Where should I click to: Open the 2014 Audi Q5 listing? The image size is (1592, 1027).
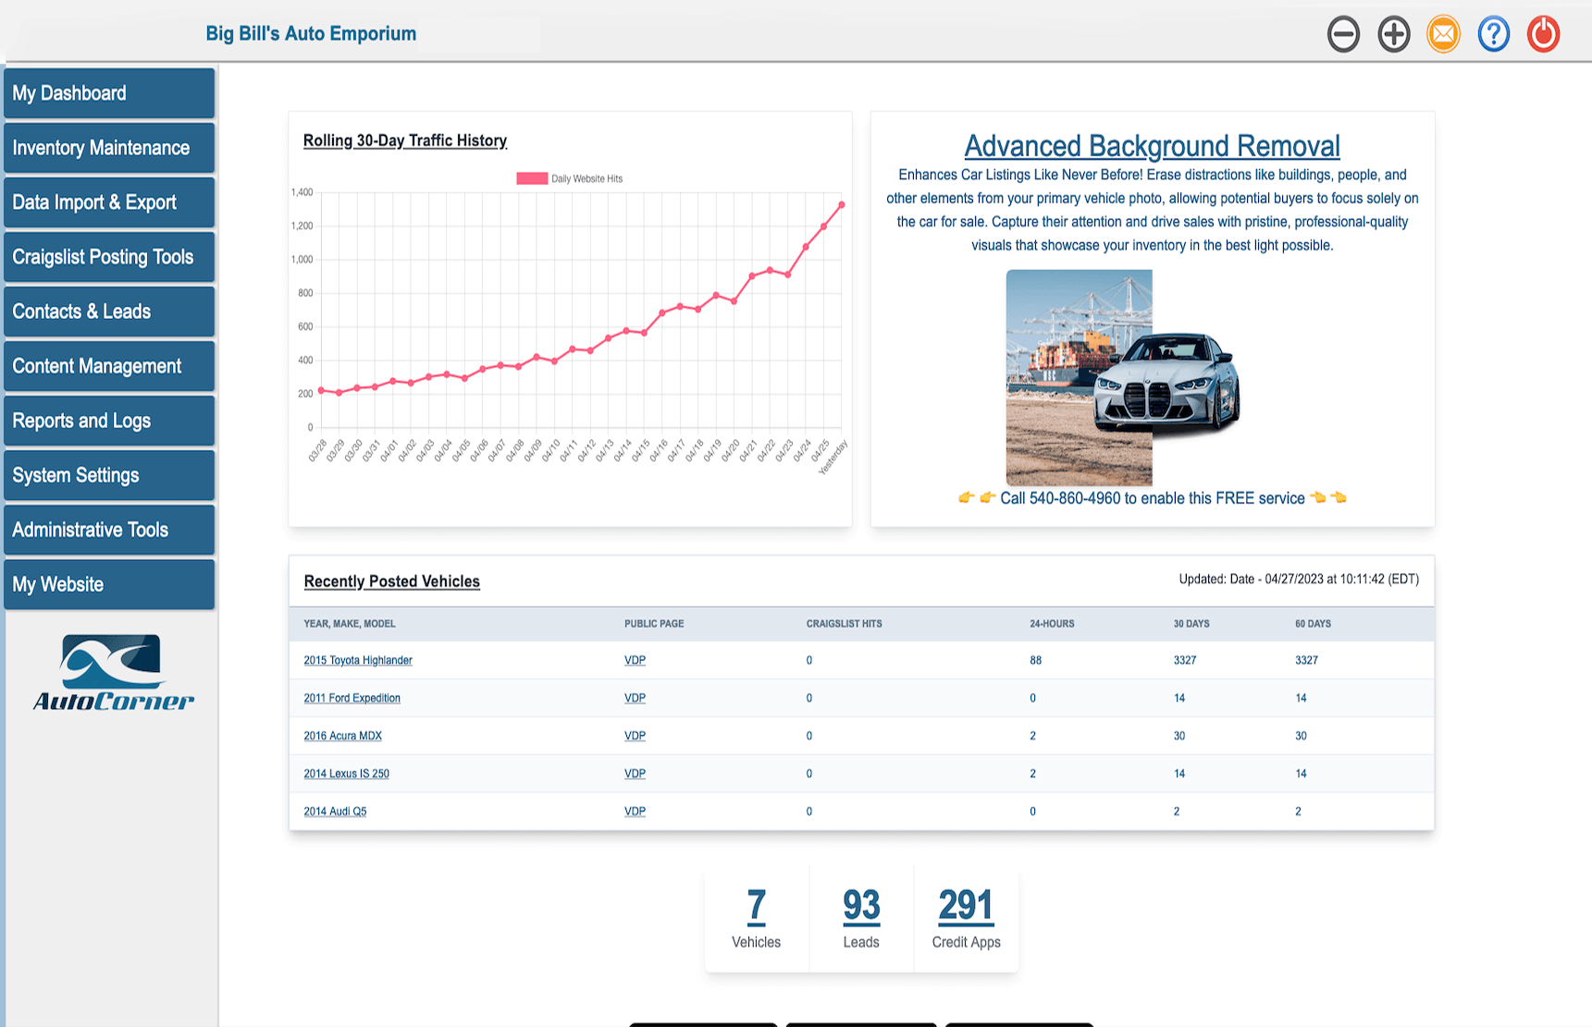335,812
